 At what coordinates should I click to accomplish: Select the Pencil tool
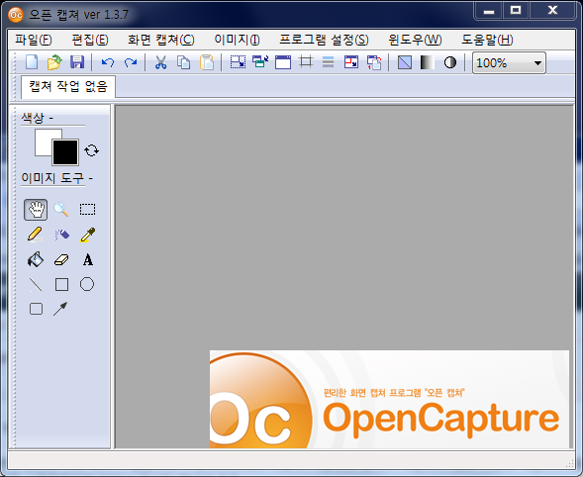click(36, 235)
